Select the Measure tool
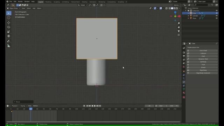 click(x=9, y=46)
